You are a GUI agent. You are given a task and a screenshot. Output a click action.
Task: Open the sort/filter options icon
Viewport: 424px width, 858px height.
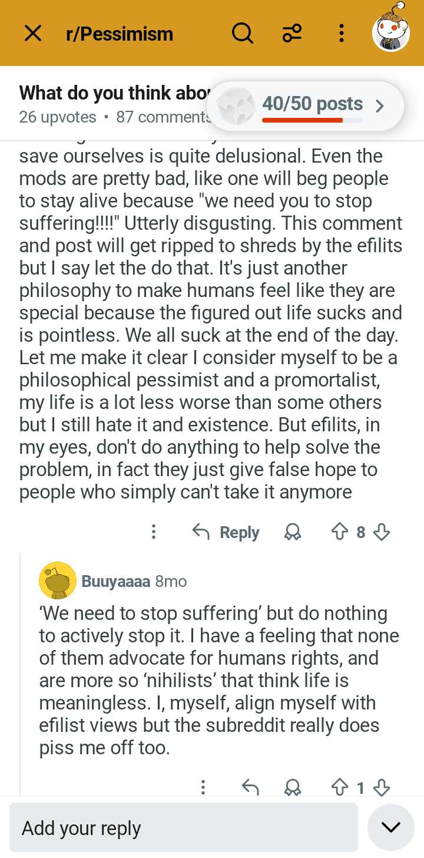coord(291,34)
